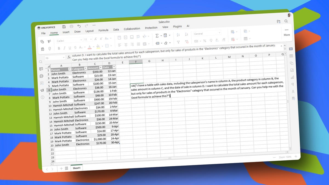
Task: Click the Save icon in title bar
Action: click(64, 27)
